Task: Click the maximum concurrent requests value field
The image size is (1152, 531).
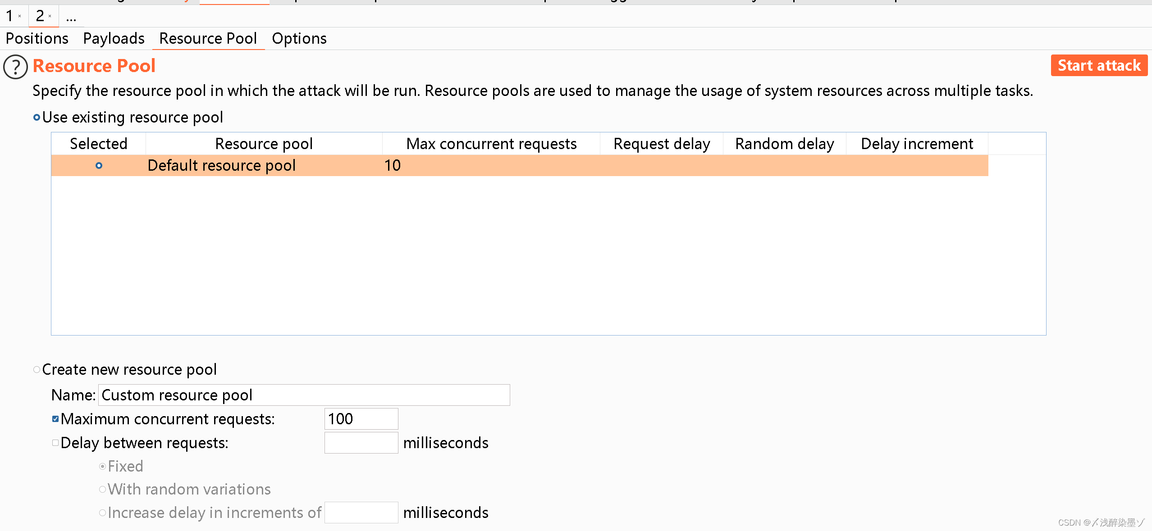Action: point(361,419)
